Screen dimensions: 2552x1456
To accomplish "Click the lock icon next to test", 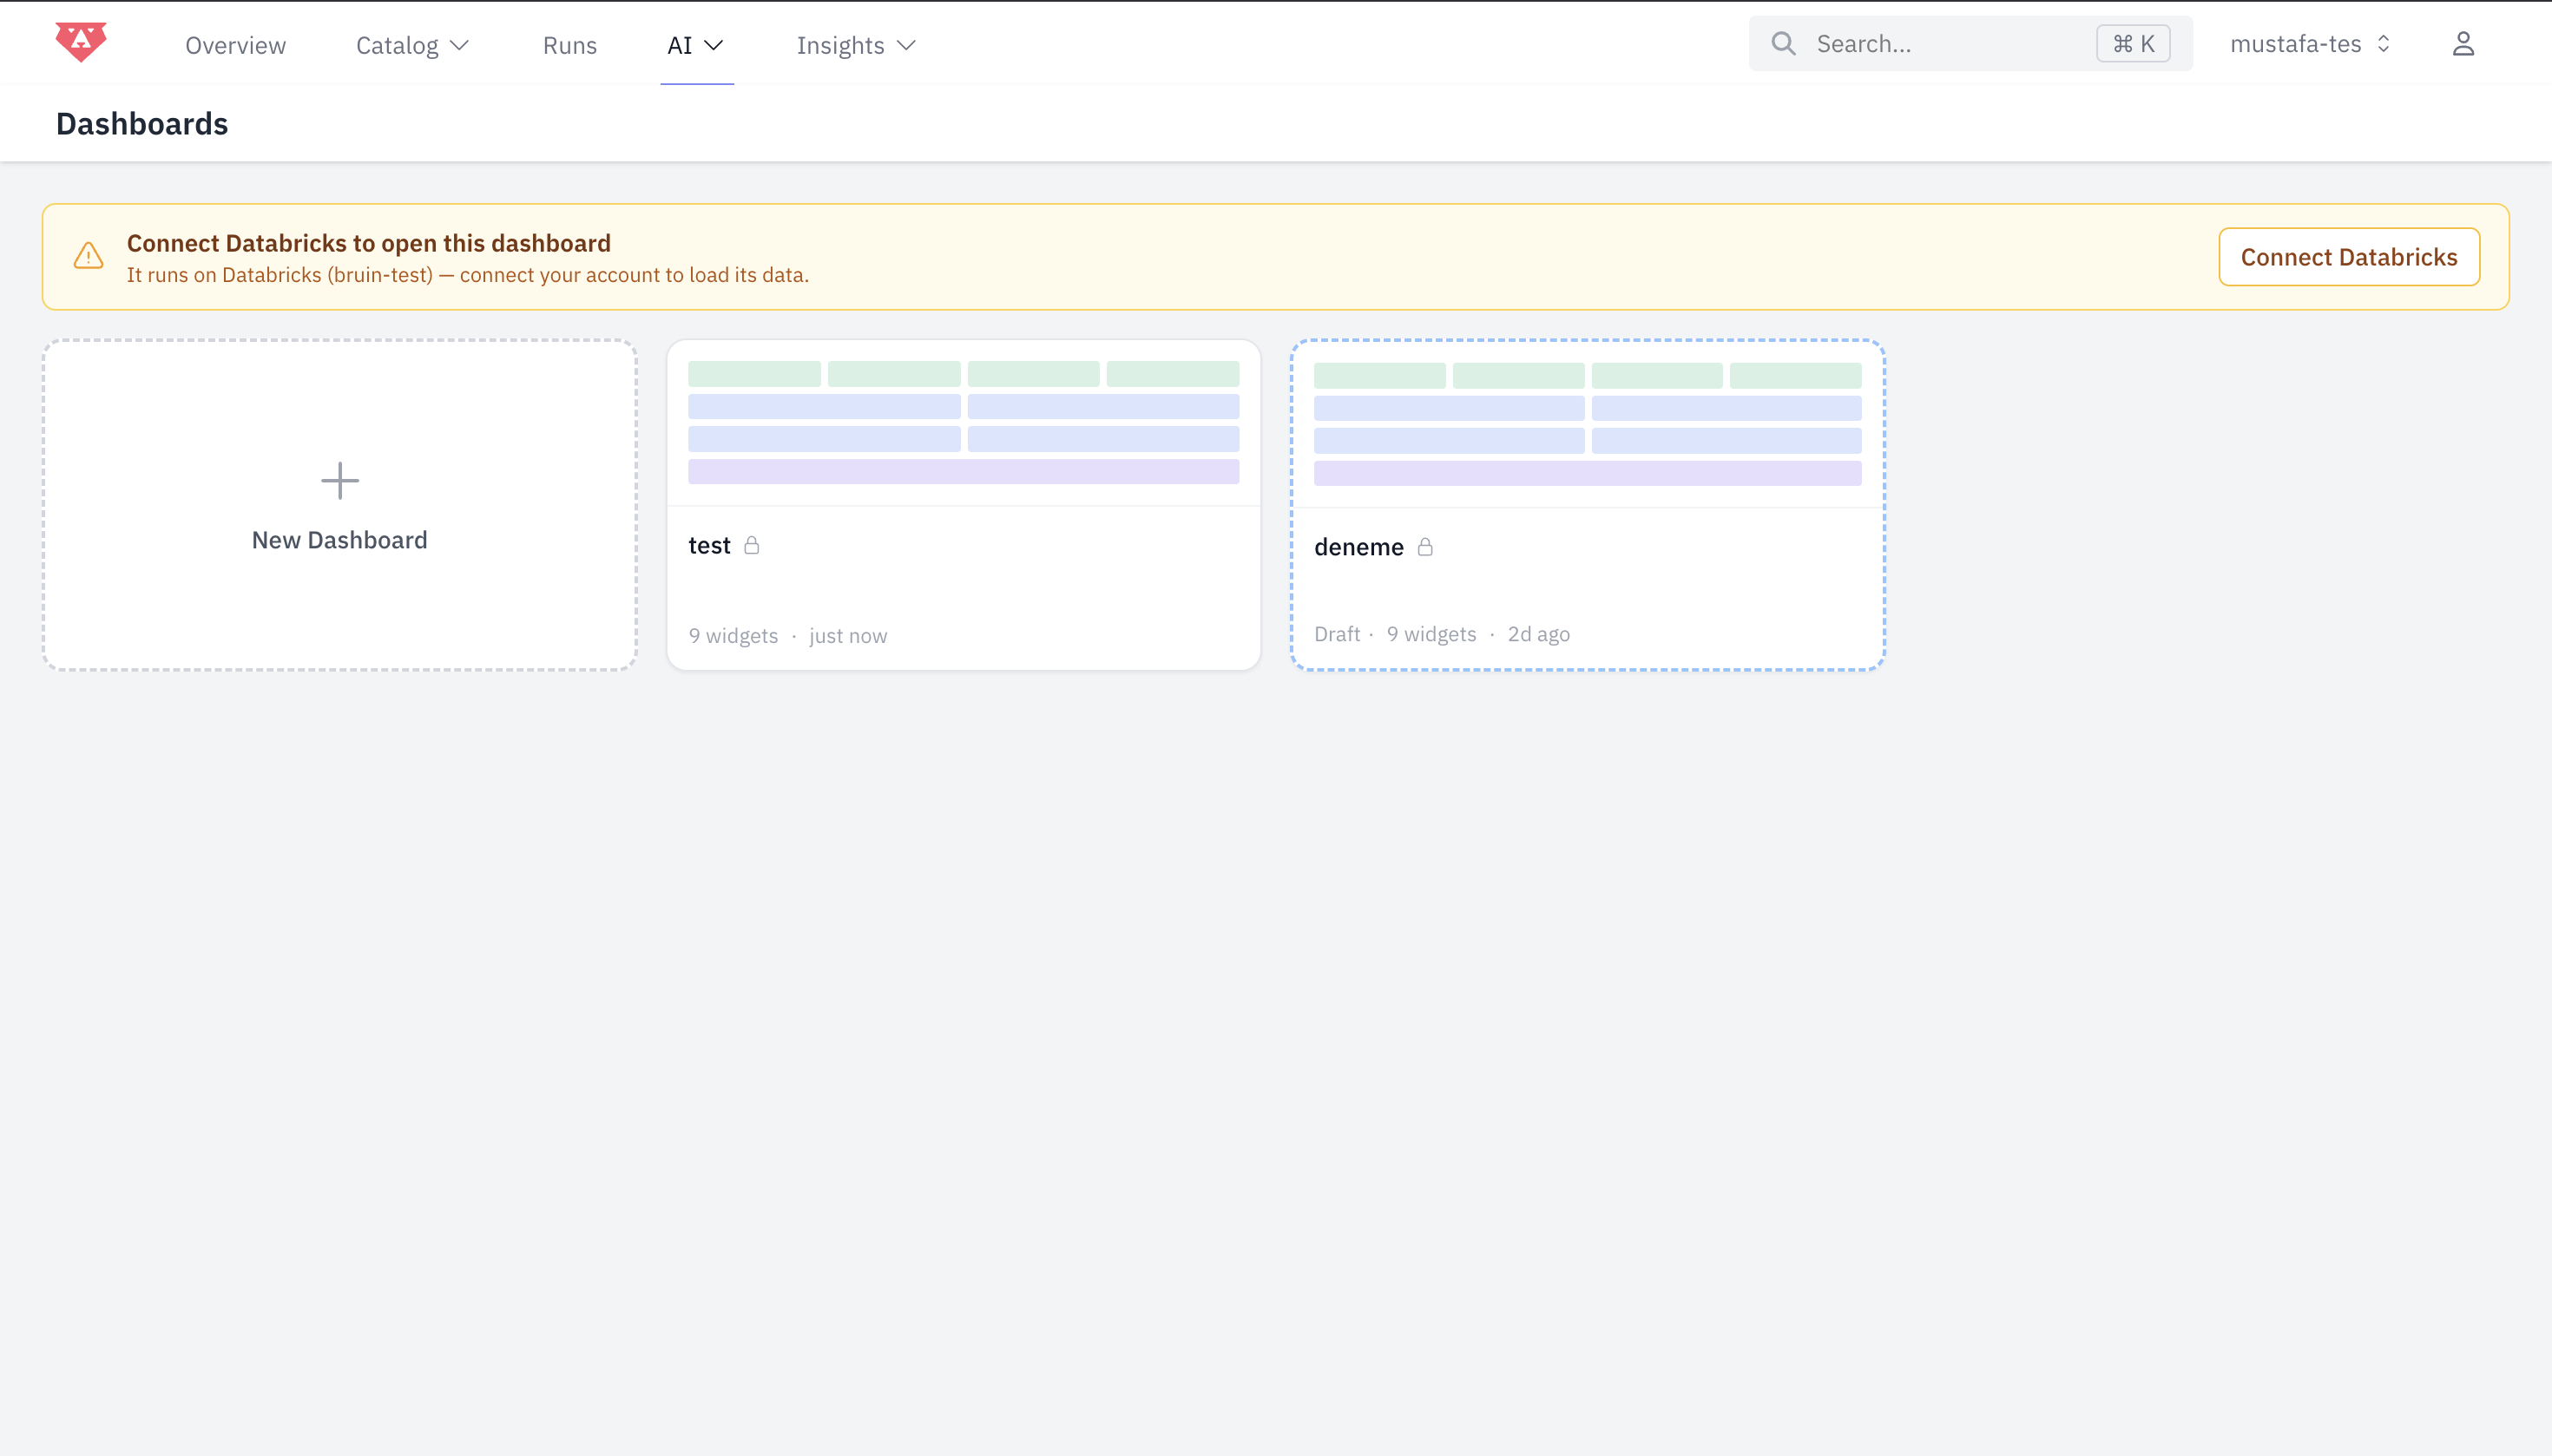I will pos(753,545).
